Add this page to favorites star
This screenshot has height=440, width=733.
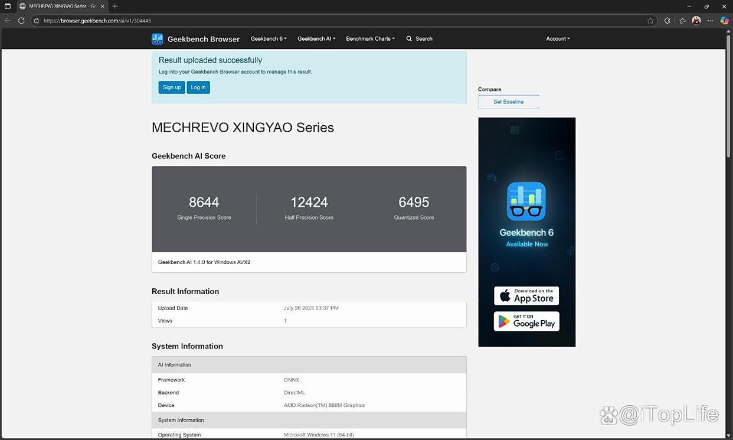(x=650, y=21)
